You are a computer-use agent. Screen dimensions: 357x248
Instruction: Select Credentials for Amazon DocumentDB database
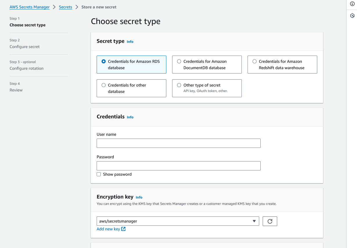point(207,65)
